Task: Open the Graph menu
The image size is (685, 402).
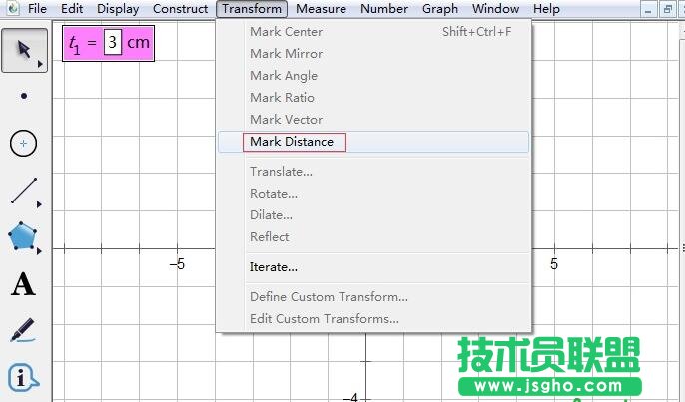Action: [x=439, y=9]
